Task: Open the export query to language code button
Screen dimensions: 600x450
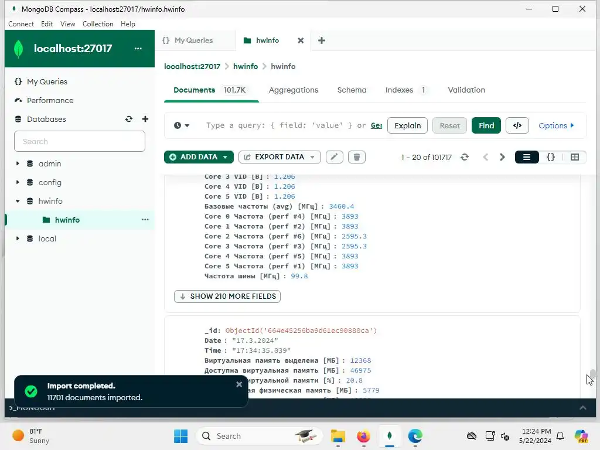Action: point(517,125)
